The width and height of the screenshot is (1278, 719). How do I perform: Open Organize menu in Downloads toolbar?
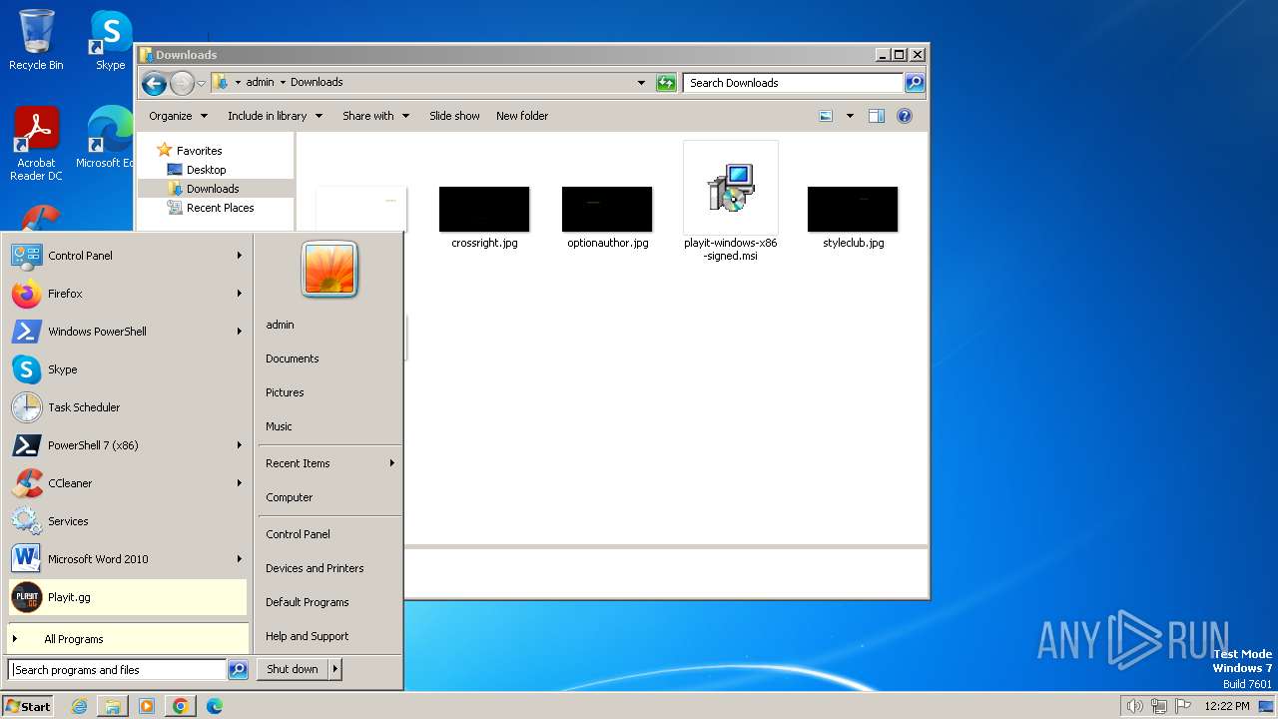(178, 116)
